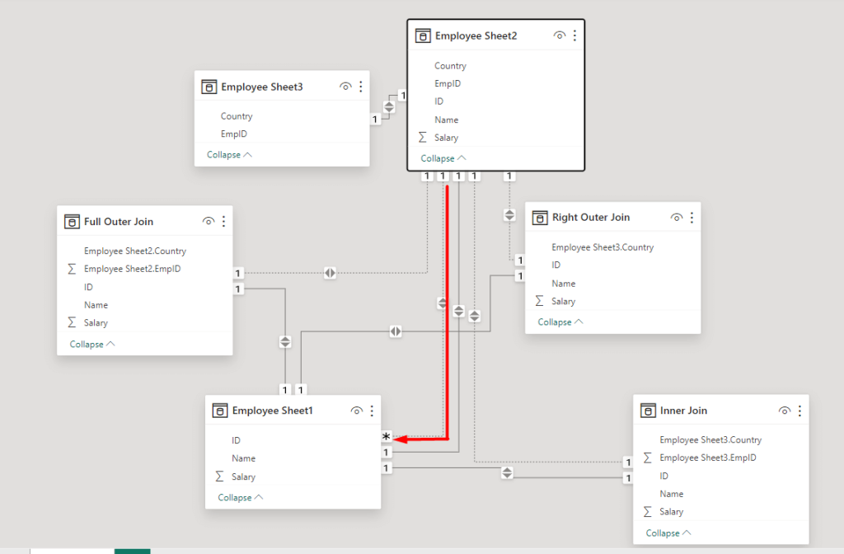Hide the Employee Sheet3 table with eye icon
The width and height of the screenshot is (844, 554).
pyautogui.click(x=345, y=86)
